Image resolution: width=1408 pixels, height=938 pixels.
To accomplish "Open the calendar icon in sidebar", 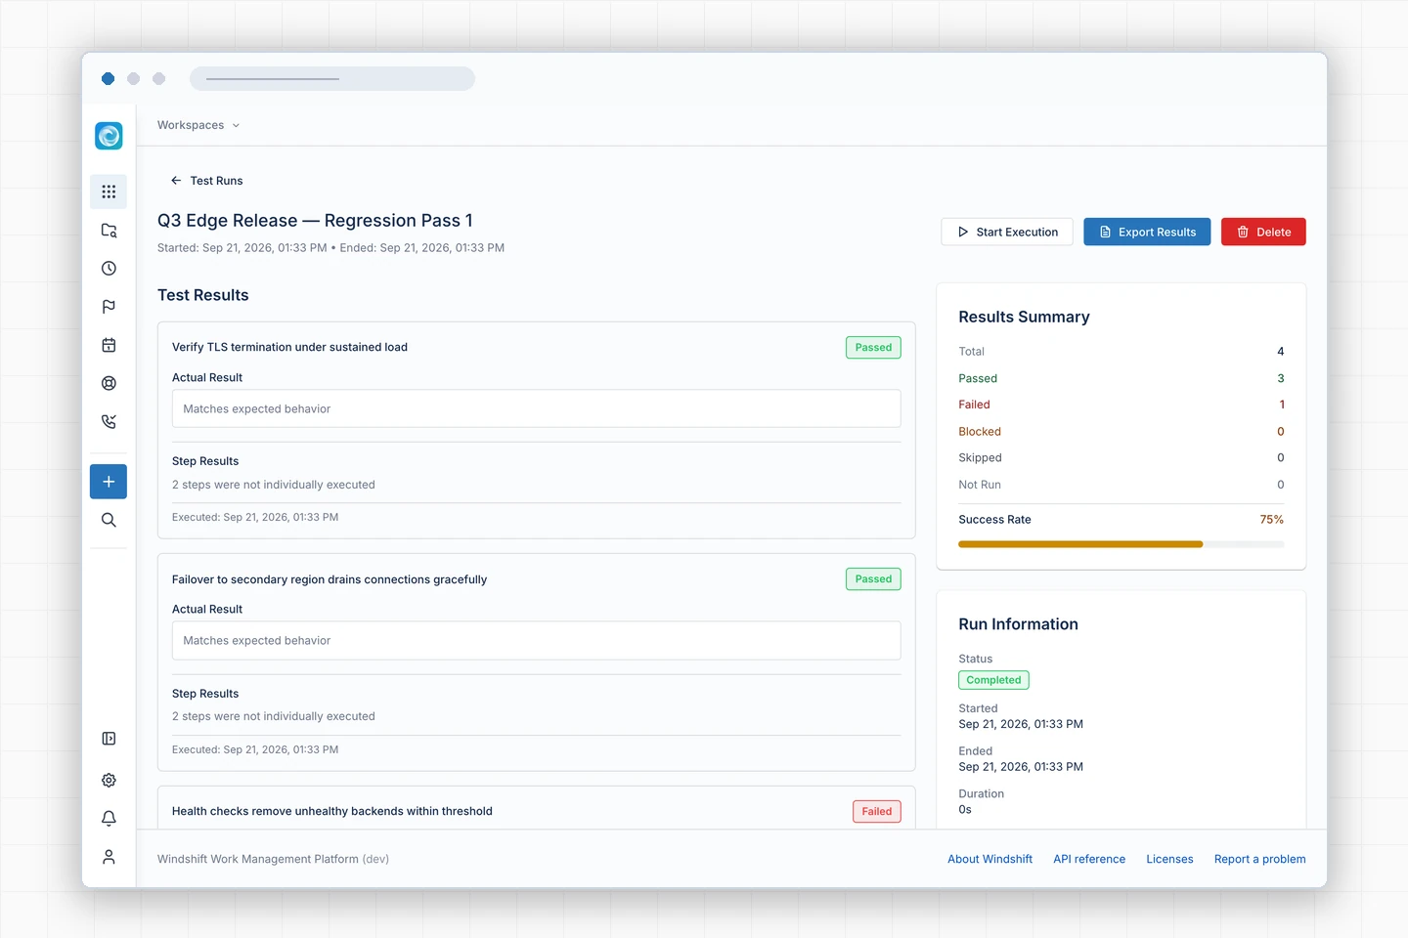I will [109, 345].
